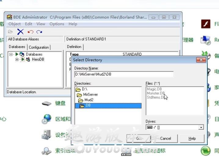
Task: Open the Drives dropdown list
Action: point(201,128)
